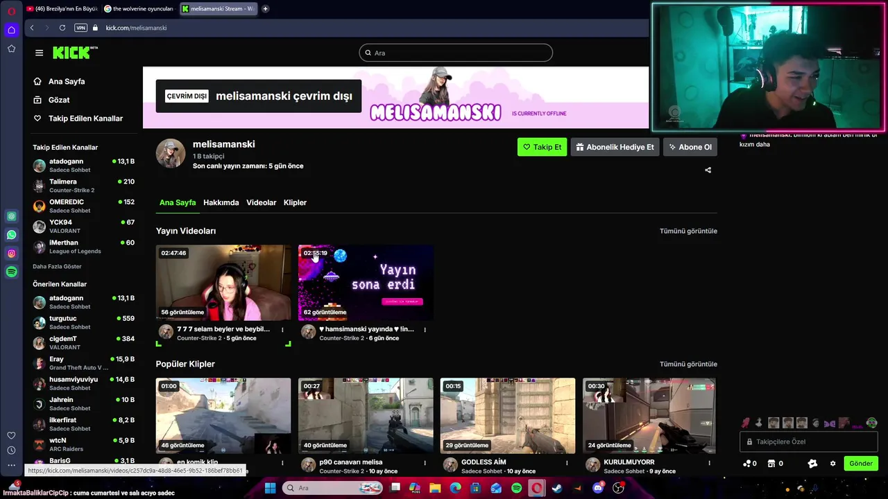Click the Windows taskbar Ara search box
888x499 pixels.
tap(333, 488)
